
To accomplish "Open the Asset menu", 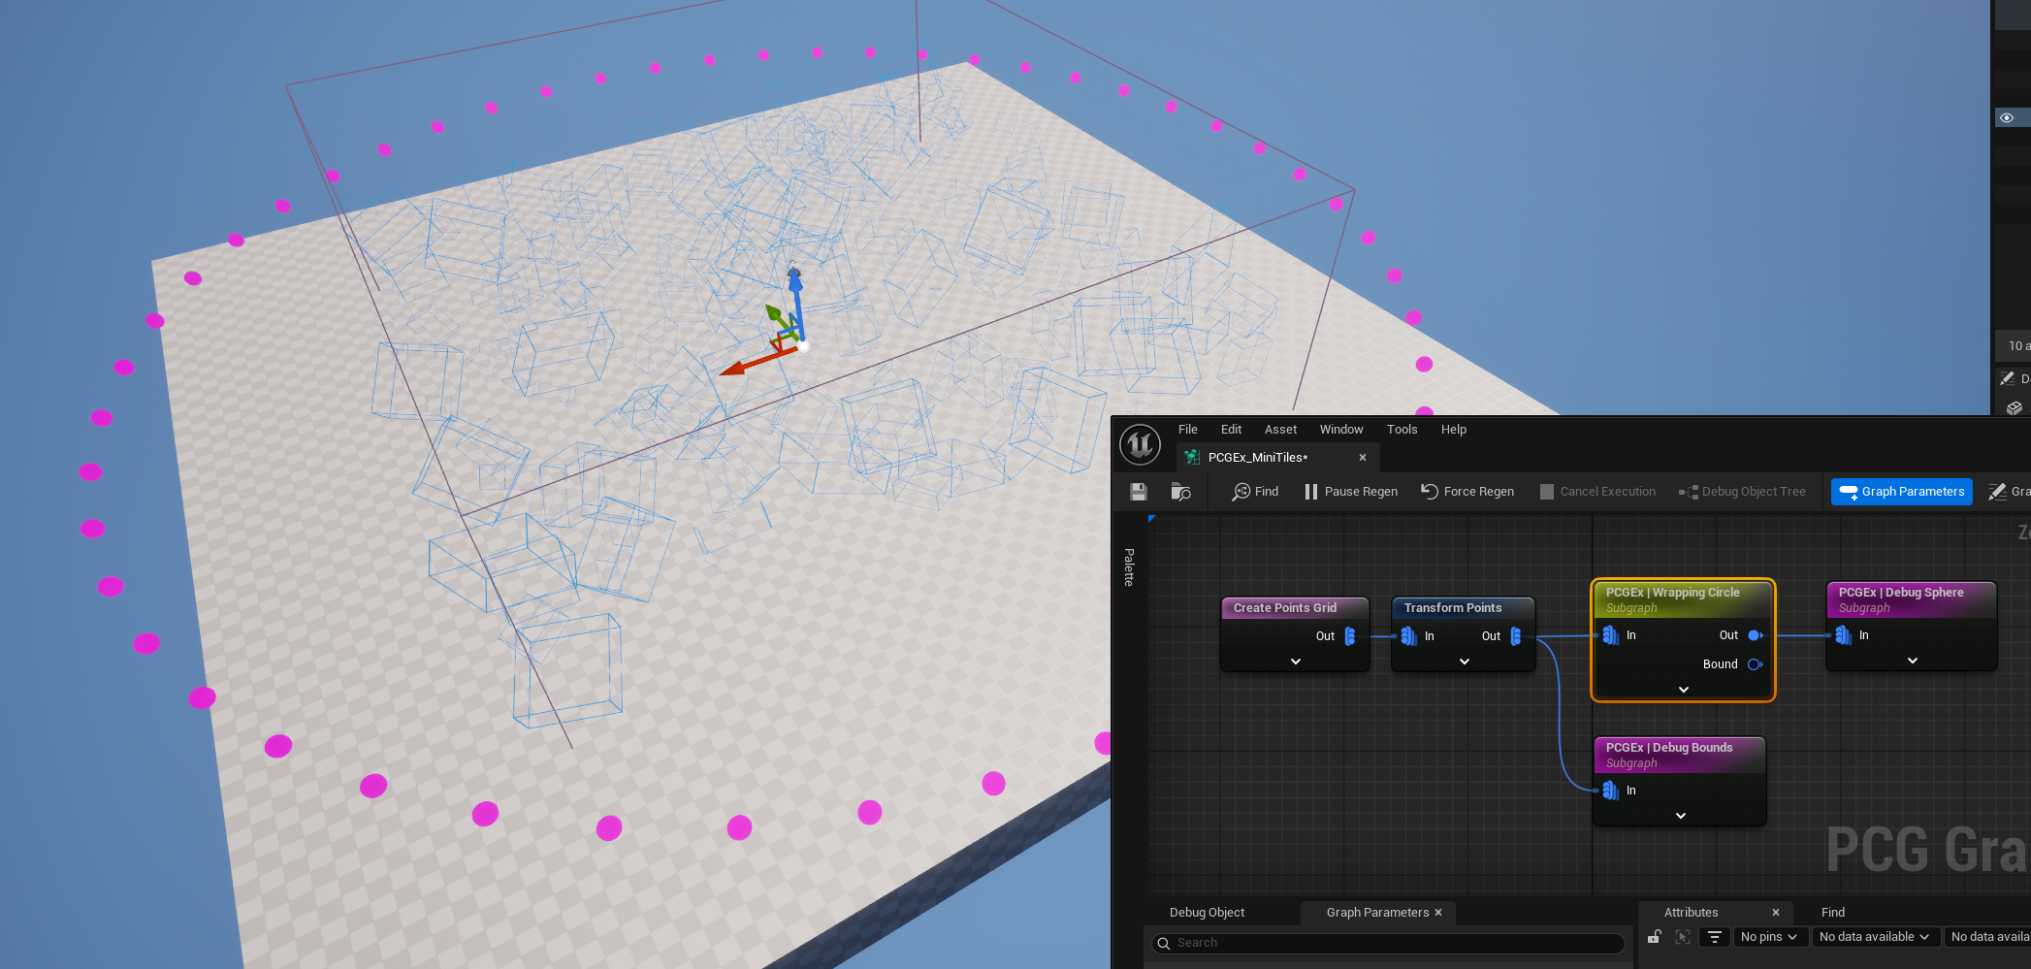I will tap(1279, 430).
